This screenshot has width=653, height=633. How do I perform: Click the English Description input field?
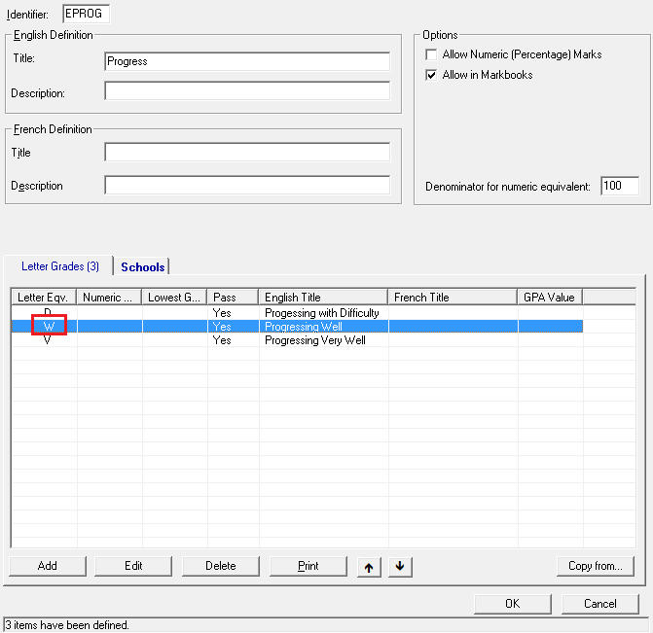point(247,92)
